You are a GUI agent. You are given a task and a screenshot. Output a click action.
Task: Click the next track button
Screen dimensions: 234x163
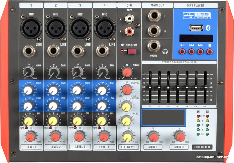tap(201, 52)
